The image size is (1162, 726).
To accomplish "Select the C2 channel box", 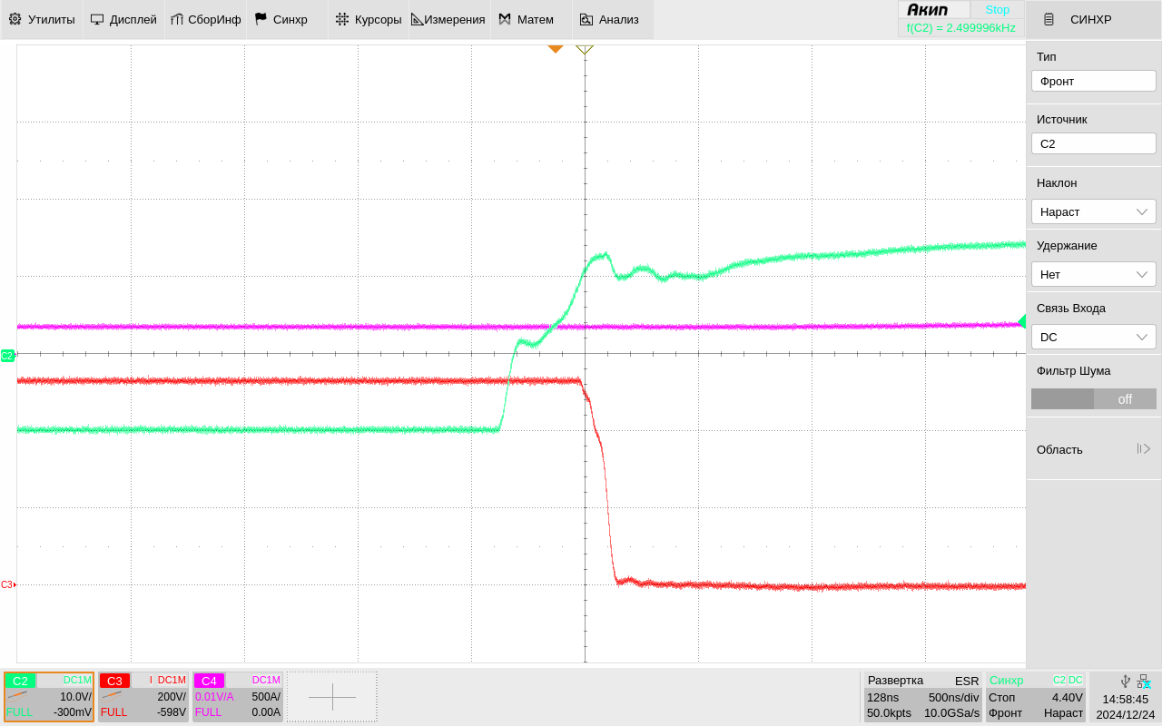I will [x=49, y=696].
